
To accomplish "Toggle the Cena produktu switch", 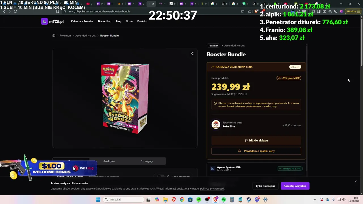I will click(161, 176).
